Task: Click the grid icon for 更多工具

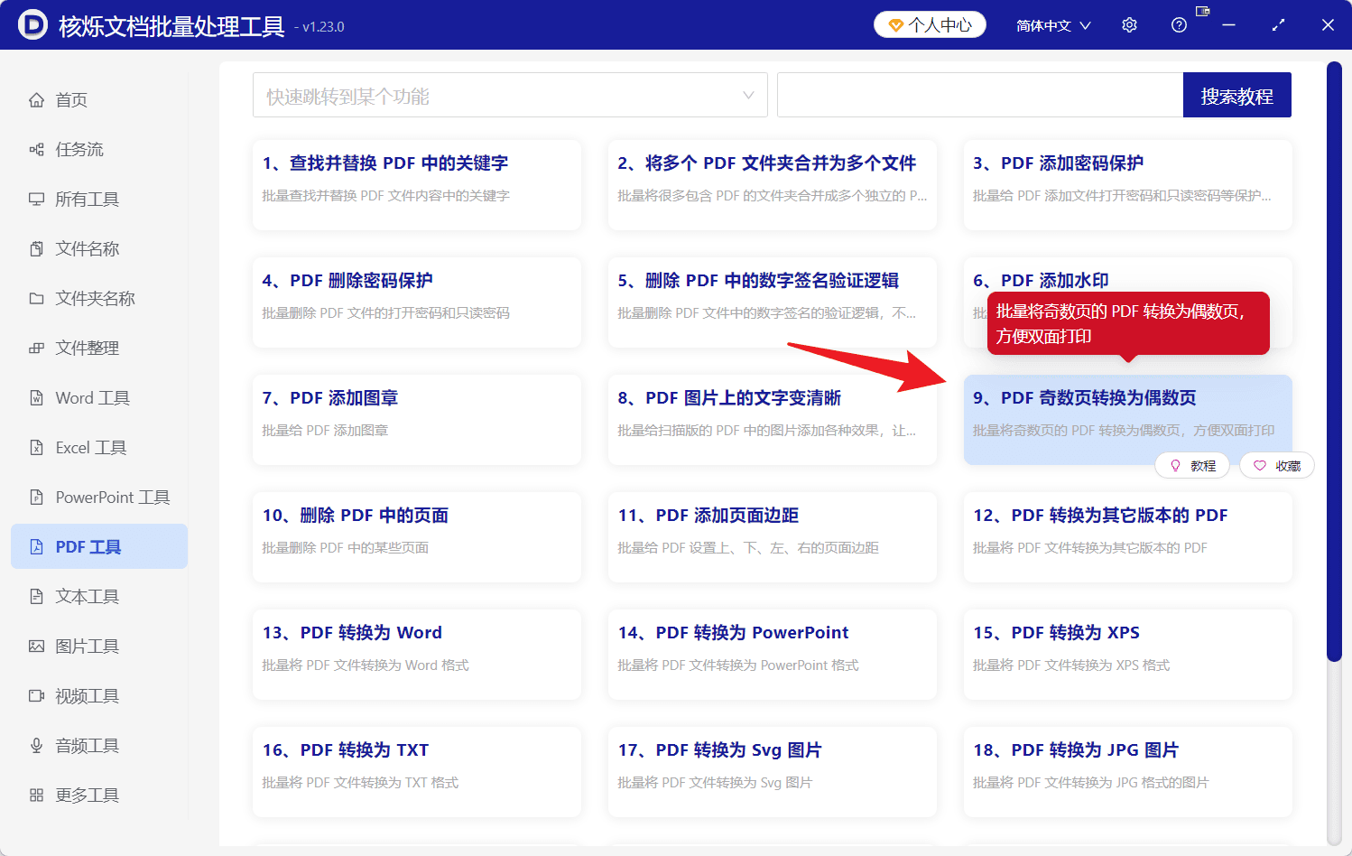Action: click(36, 796)
